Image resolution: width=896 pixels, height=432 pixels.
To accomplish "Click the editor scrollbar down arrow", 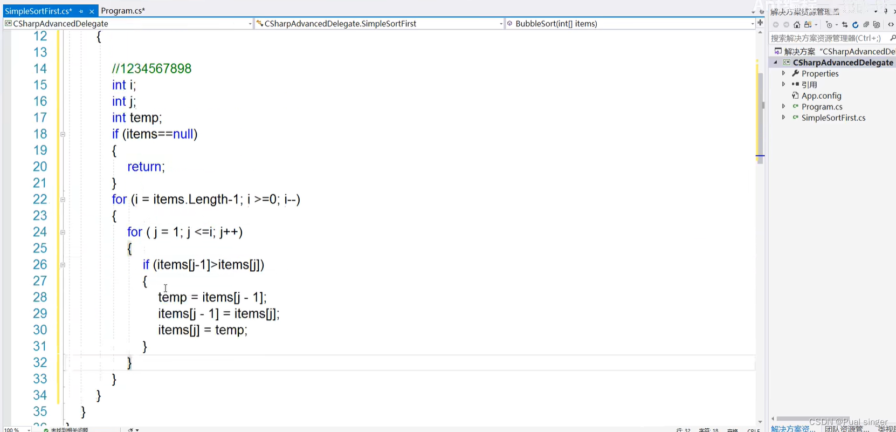I will 760,422.
